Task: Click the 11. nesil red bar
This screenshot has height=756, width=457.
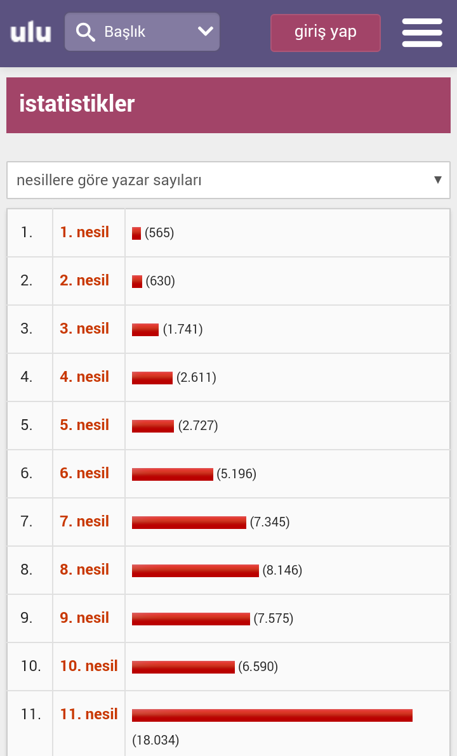Action: click(272, 715)
